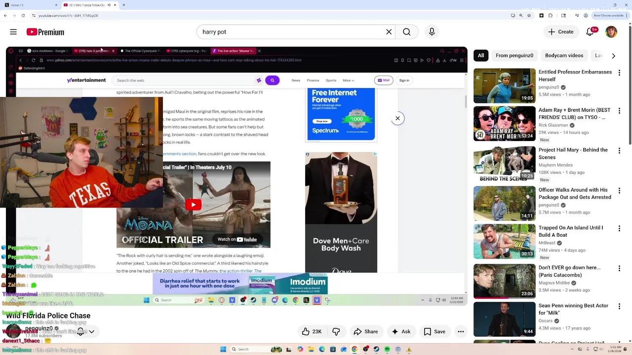
Task: Open the YouTube guide hamburger menu
Action: point(13,32)
